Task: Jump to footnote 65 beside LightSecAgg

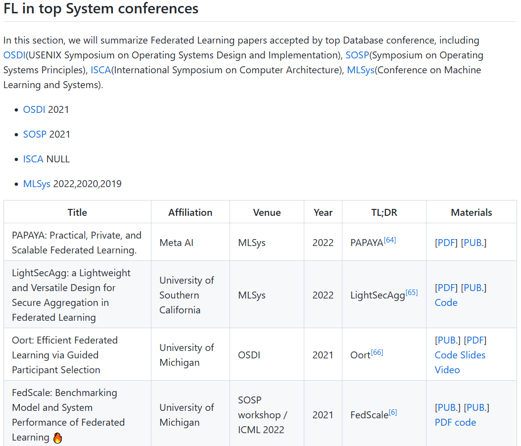Action: tap(412, 293)
